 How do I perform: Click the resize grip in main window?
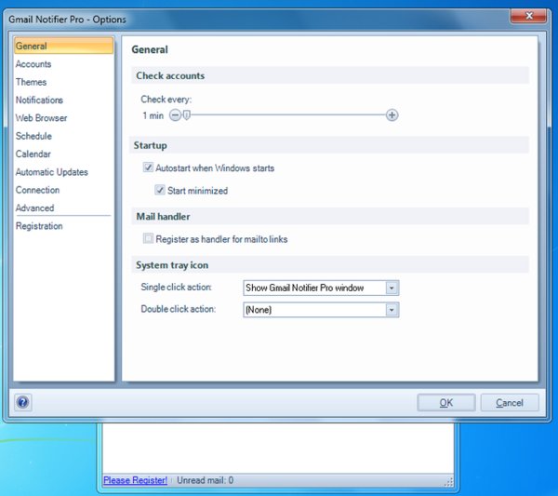coord(449,482)
